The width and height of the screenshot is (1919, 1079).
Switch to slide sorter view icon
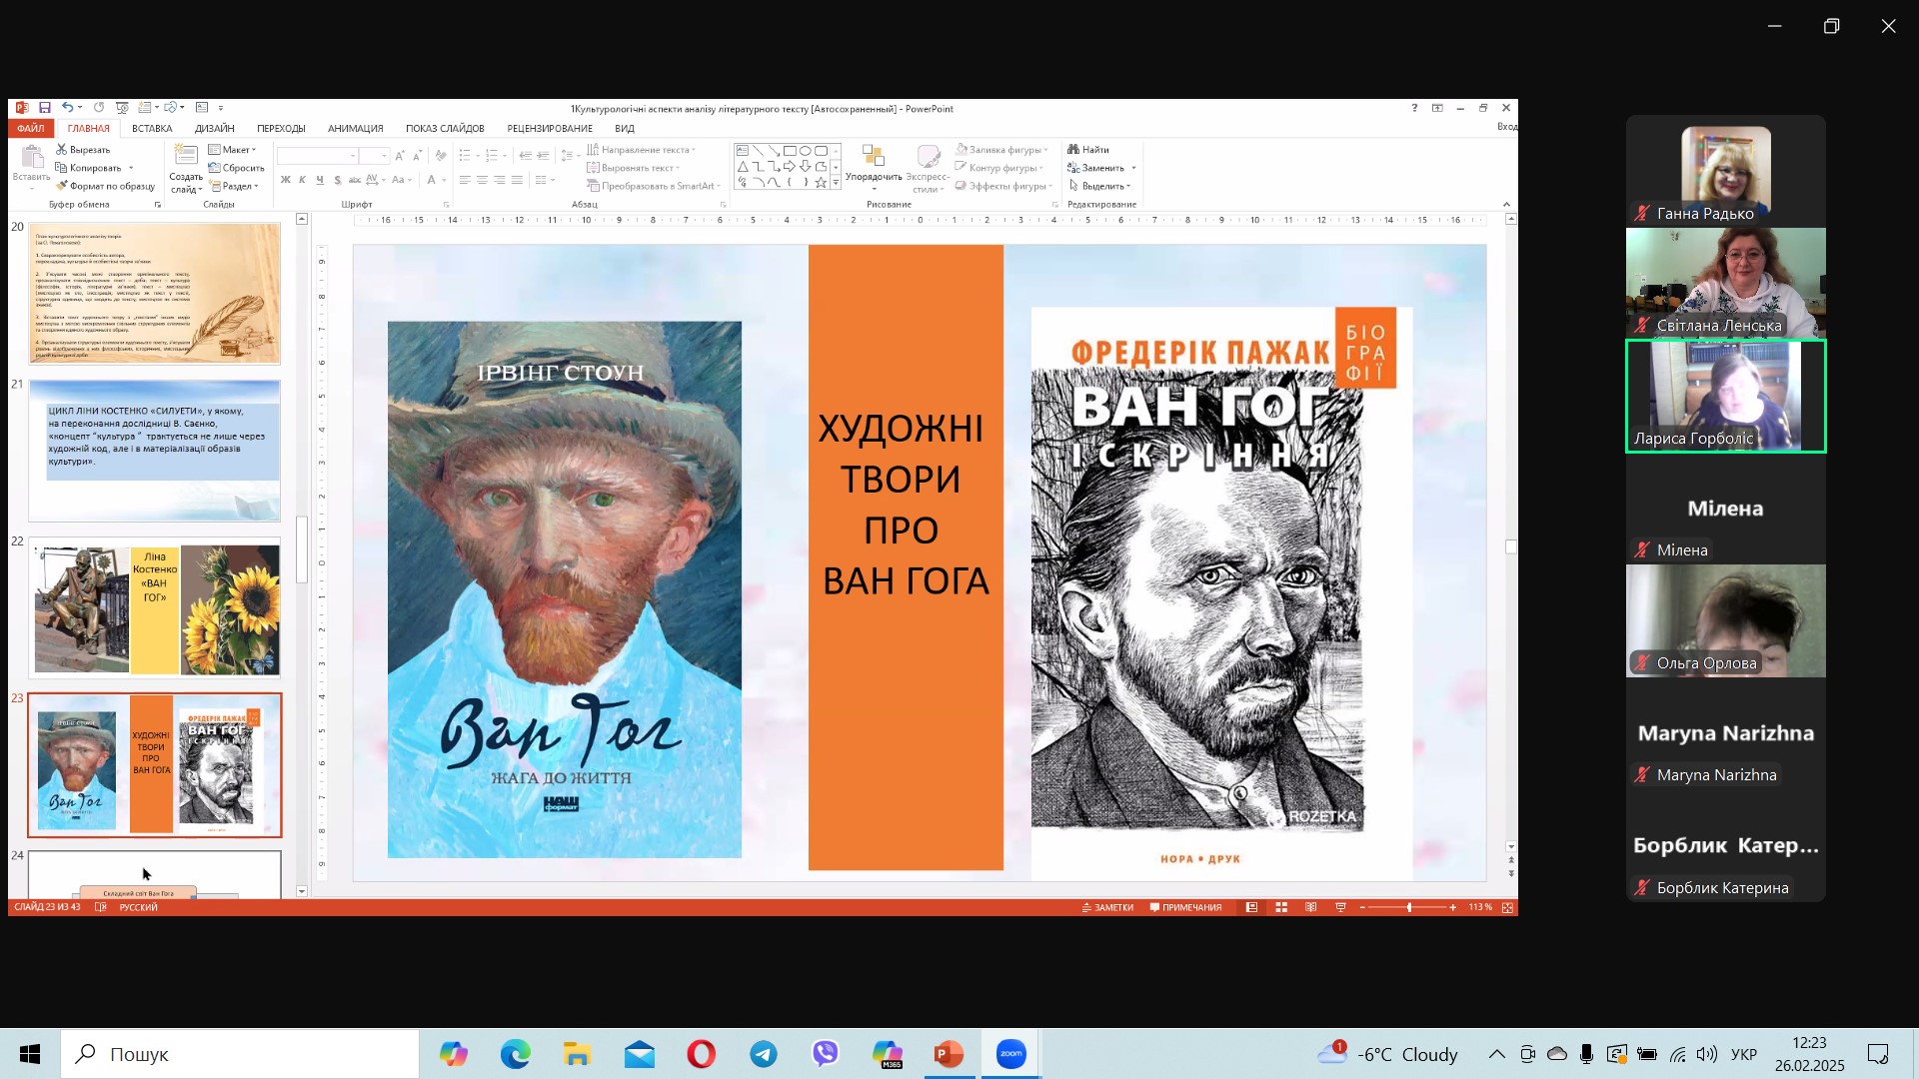click(x=1281, y=907)
